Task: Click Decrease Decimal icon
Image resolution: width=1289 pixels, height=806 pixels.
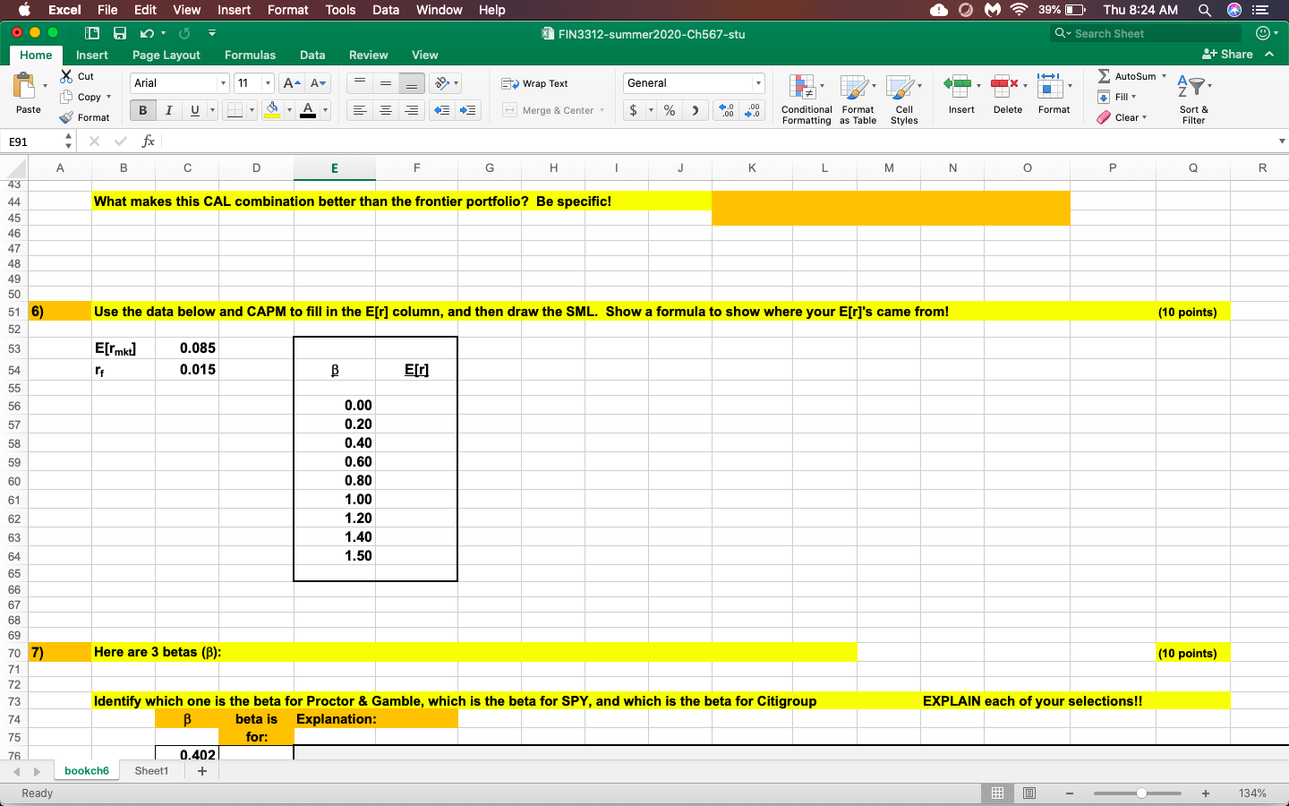Action: [x=753, y=110]
